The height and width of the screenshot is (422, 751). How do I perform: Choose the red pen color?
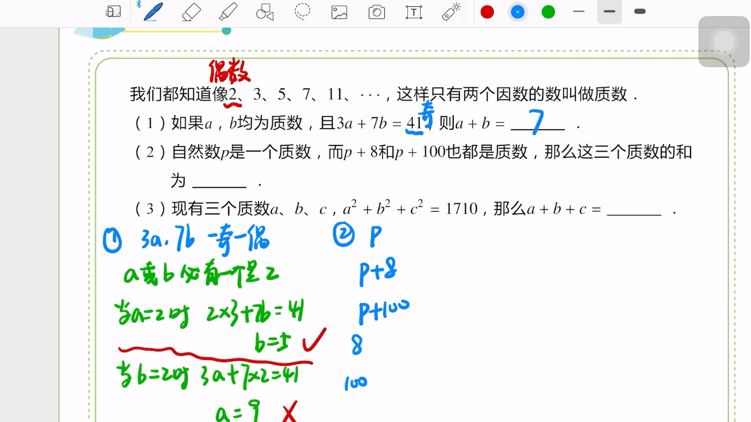click(487, 12)
